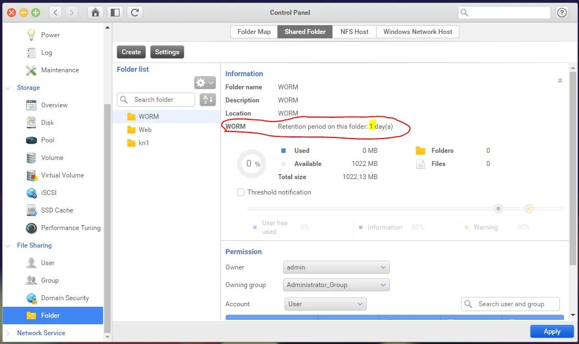Toggle the sidebar panel icon
The width and height of the screenshot is (579, 344).
(x=115, y=13)
